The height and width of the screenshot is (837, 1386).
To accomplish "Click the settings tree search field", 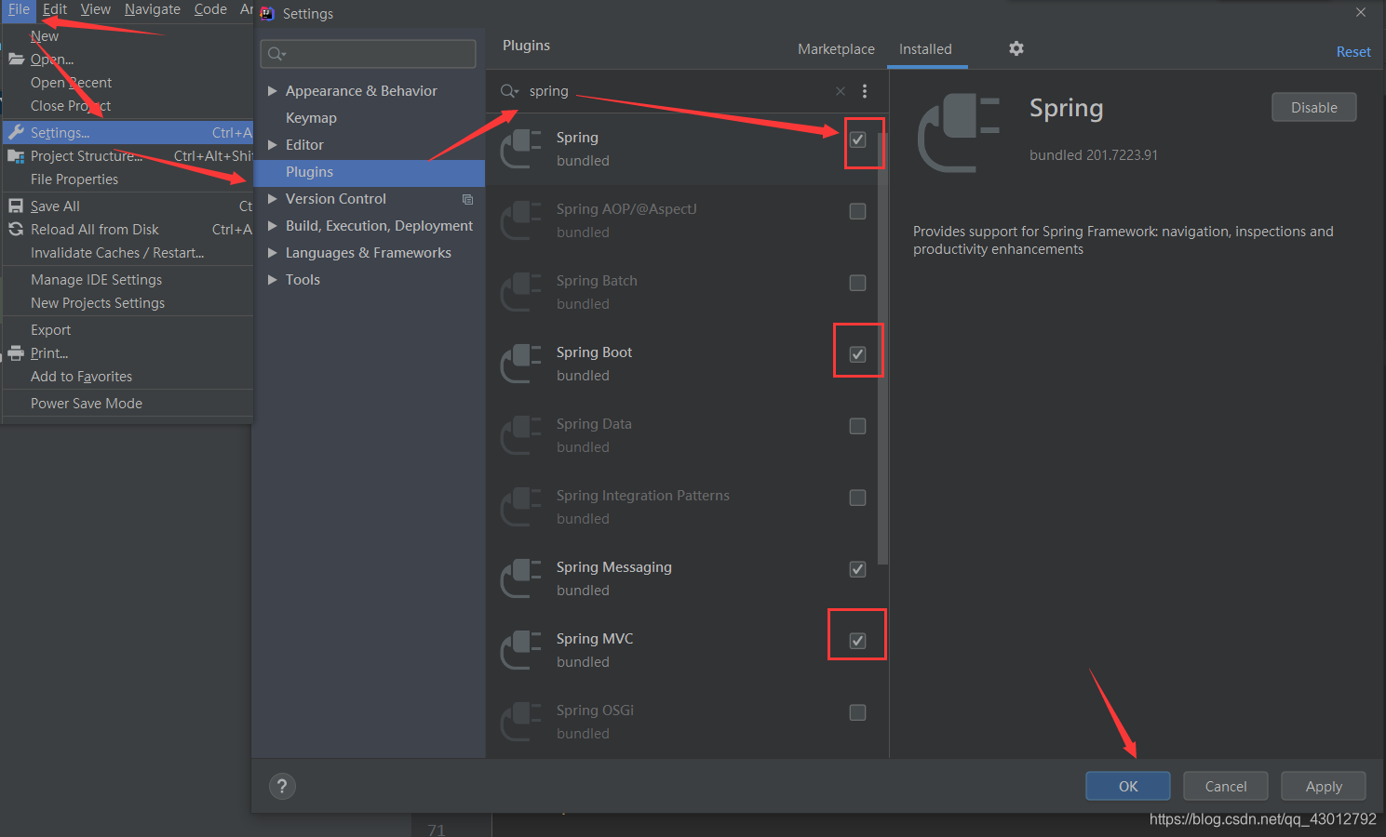I will (x=369, y=54).
